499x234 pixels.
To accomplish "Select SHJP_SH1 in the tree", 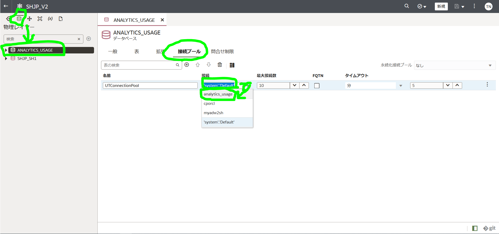I will coord(27,58).
